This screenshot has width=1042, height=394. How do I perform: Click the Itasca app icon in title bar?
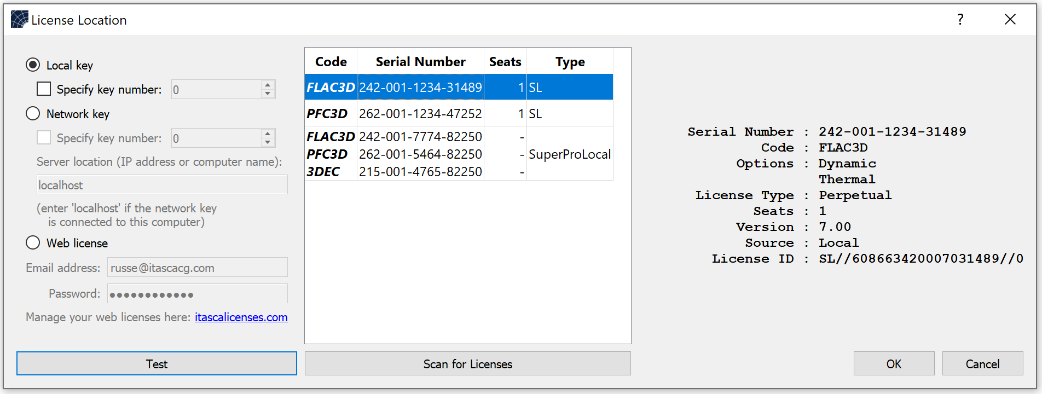tap(19, 20)
